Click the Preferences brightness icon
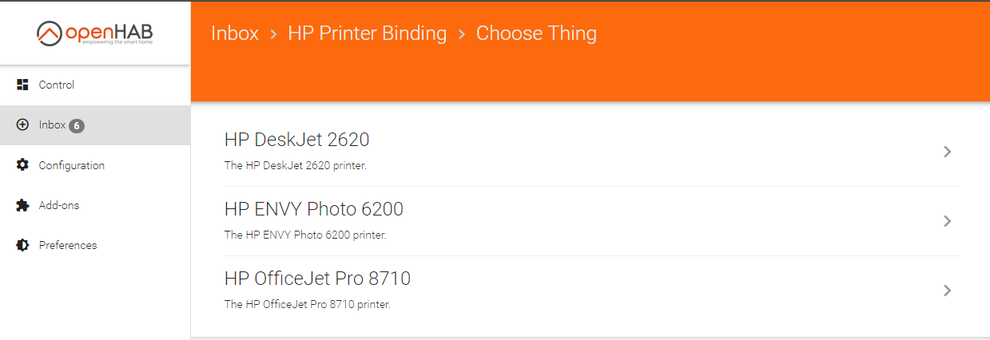 [22, 245]
